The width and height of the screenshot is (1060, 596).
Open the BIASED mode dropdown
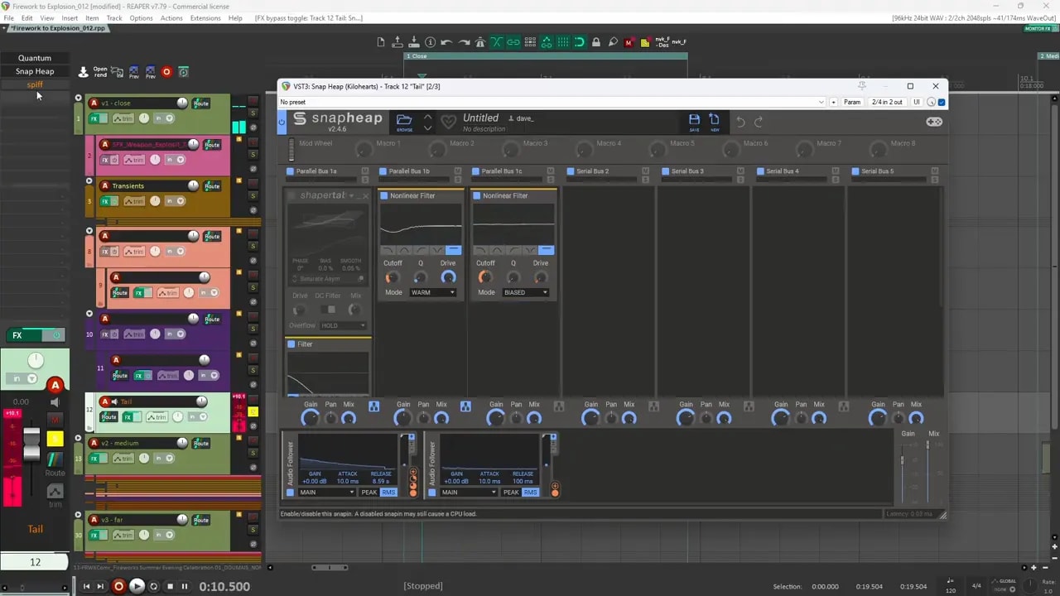pos(525,292)
